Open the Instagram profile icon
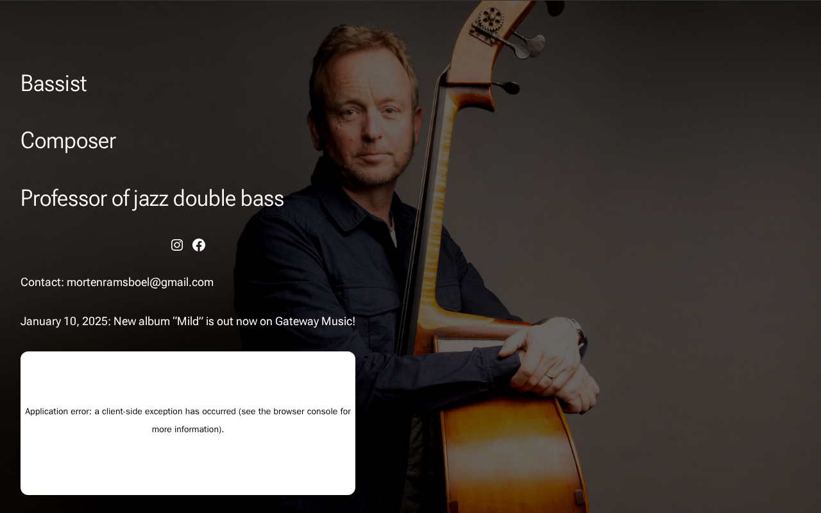This screenshot has width=821, height=513. coord(177,245)
